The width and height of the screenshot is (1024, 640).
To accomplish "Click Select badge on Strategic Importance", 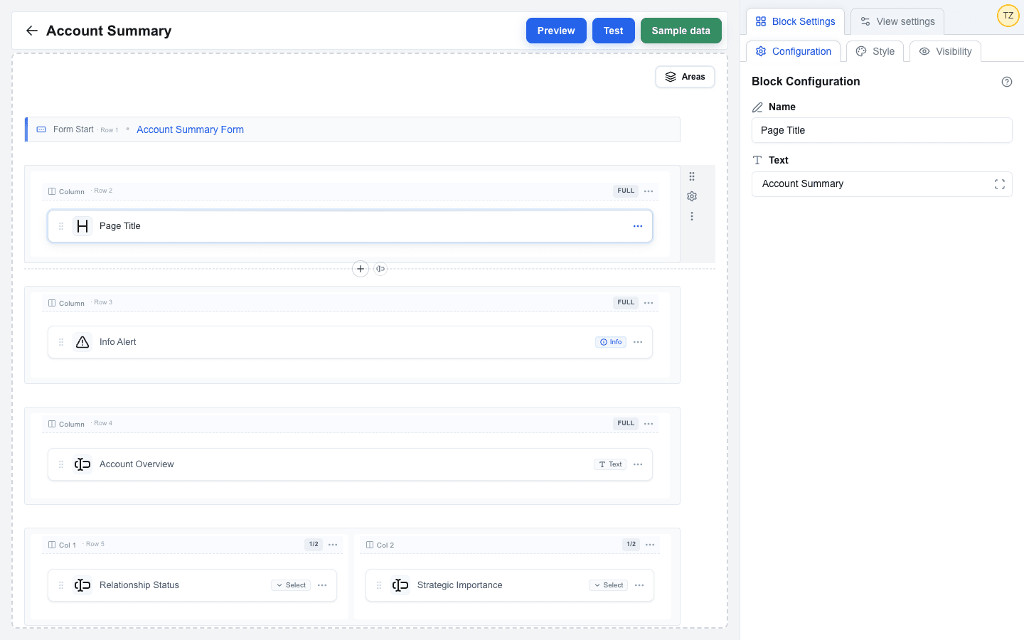I will tap(608, 585).
